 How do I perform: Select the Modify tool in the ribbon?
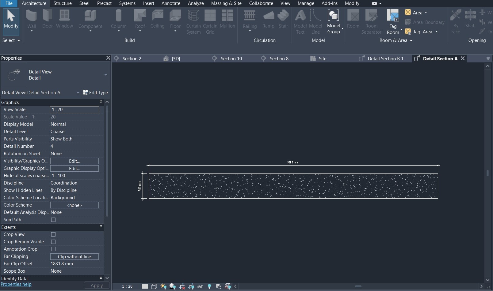pyautogui.click(x=11, y=21)
